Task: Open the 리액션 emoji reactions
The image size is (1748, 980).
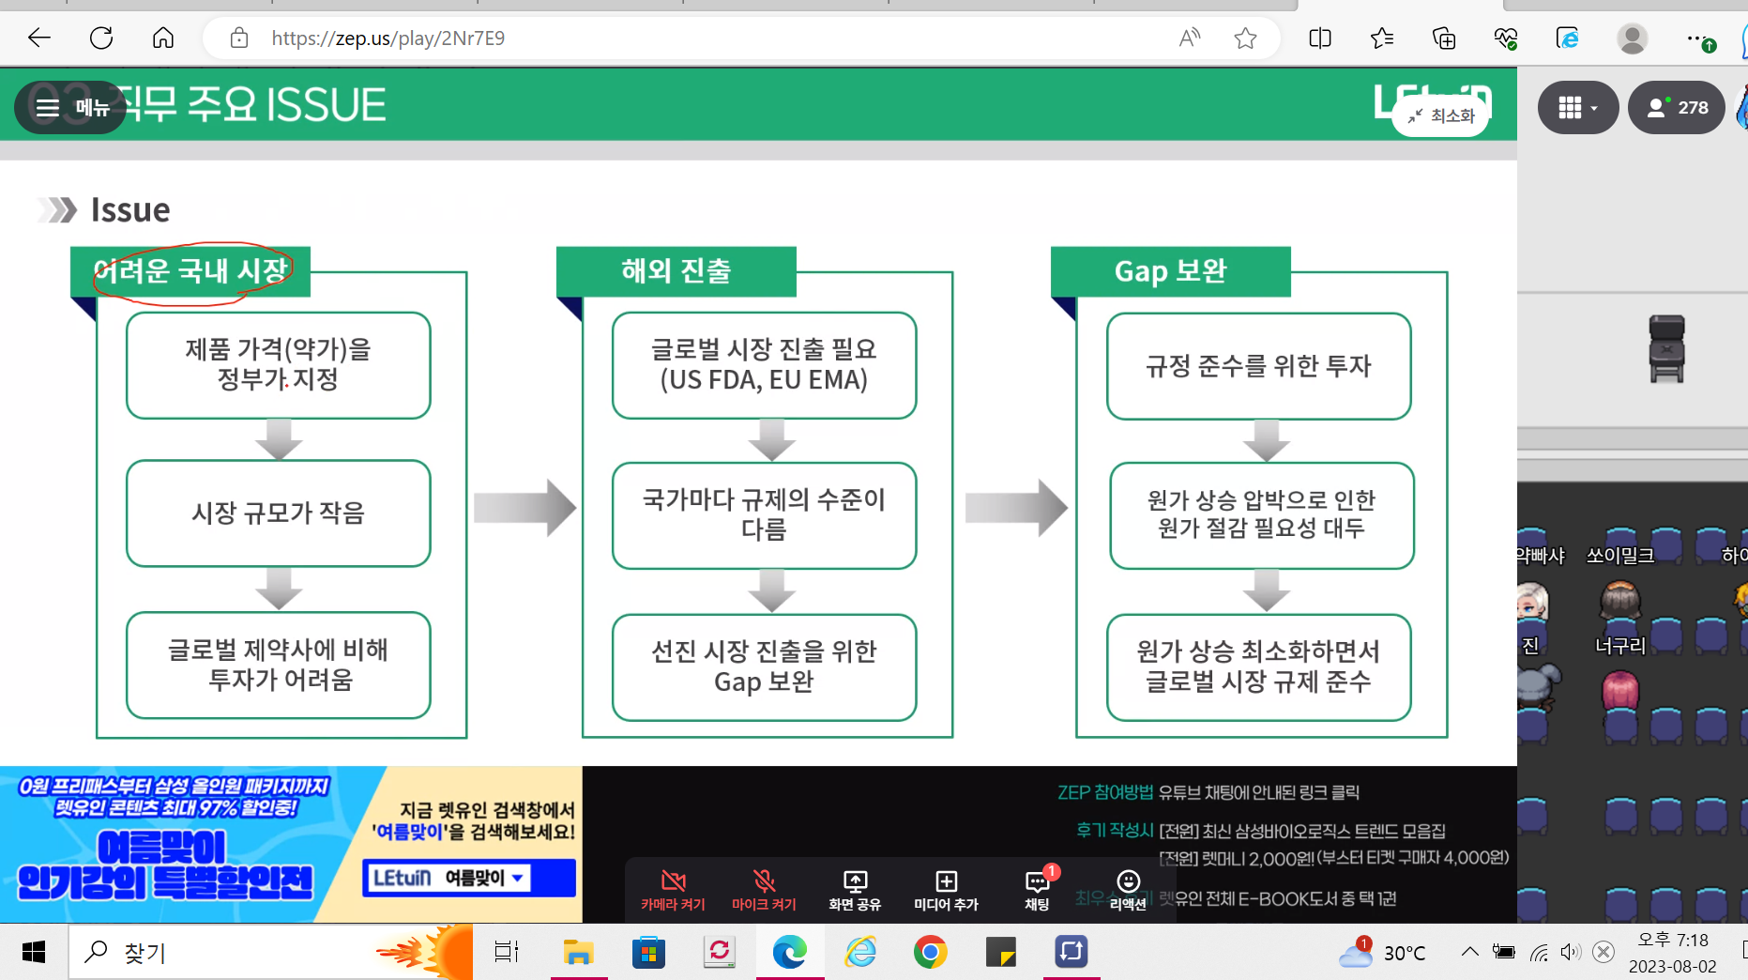Action: pyautogui.click(x=1128, y=889)
